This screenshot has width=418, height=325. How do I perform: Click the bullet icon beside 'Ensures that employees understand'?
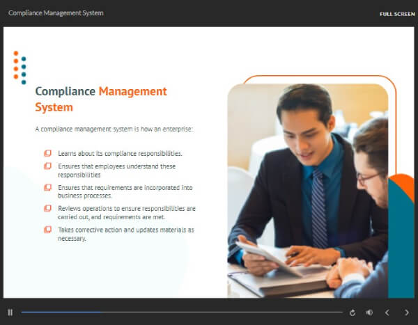pyautogui.click(x=47, y=166)
